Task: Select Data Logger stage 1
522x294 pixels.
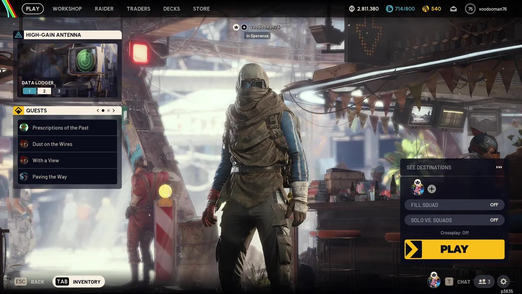Action: point(29,91)
